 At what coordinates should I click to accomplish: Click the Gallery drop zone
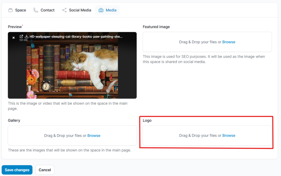[x=72, y=136]
